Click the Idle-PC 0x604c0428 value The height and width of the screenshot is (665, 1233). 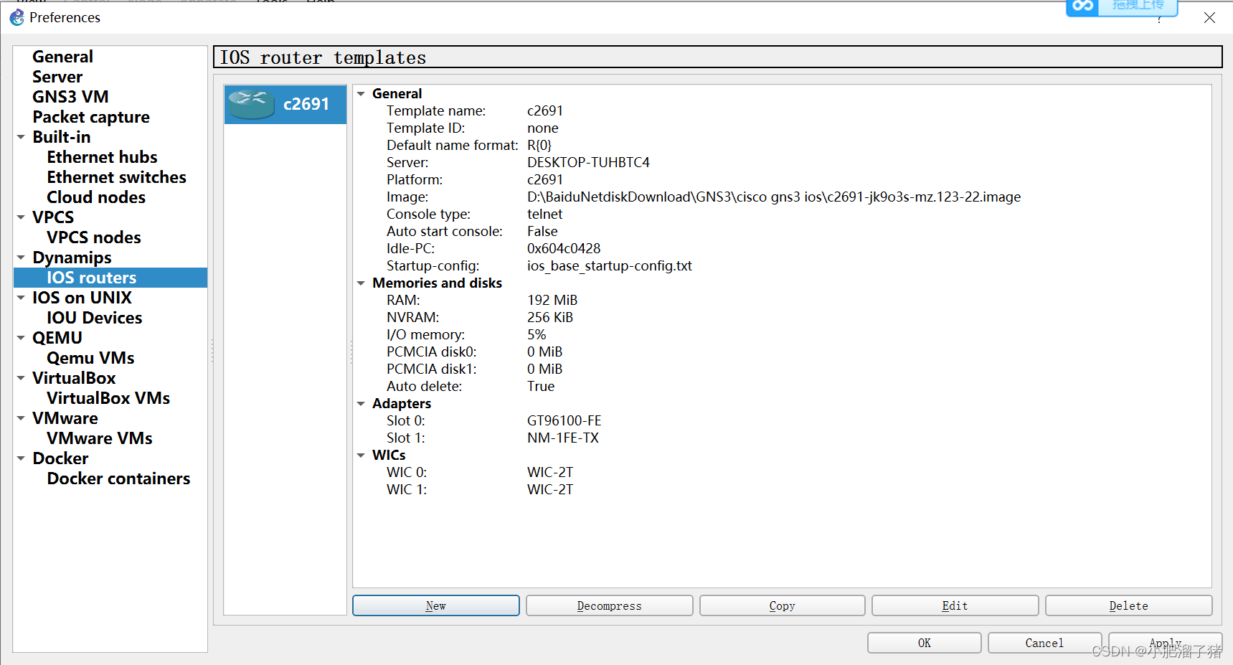564,249
